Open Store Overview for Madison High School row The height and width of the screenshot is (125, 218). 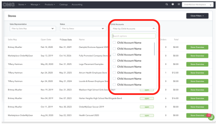tap(197, 90)
